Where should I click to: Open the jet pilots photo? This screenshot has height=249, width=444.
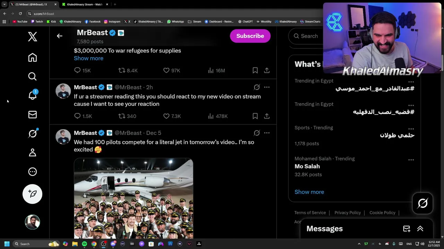(134, 199)
